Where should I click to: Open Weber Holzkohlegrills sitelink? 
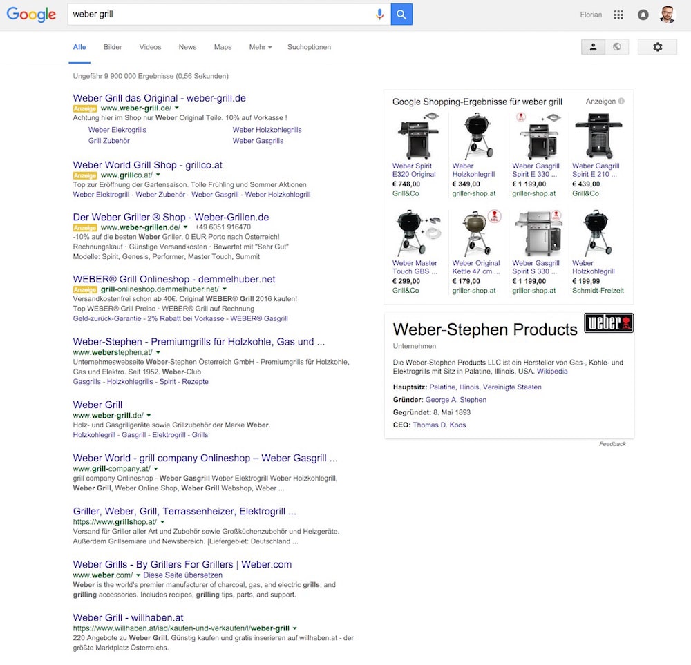pos(267,130)
